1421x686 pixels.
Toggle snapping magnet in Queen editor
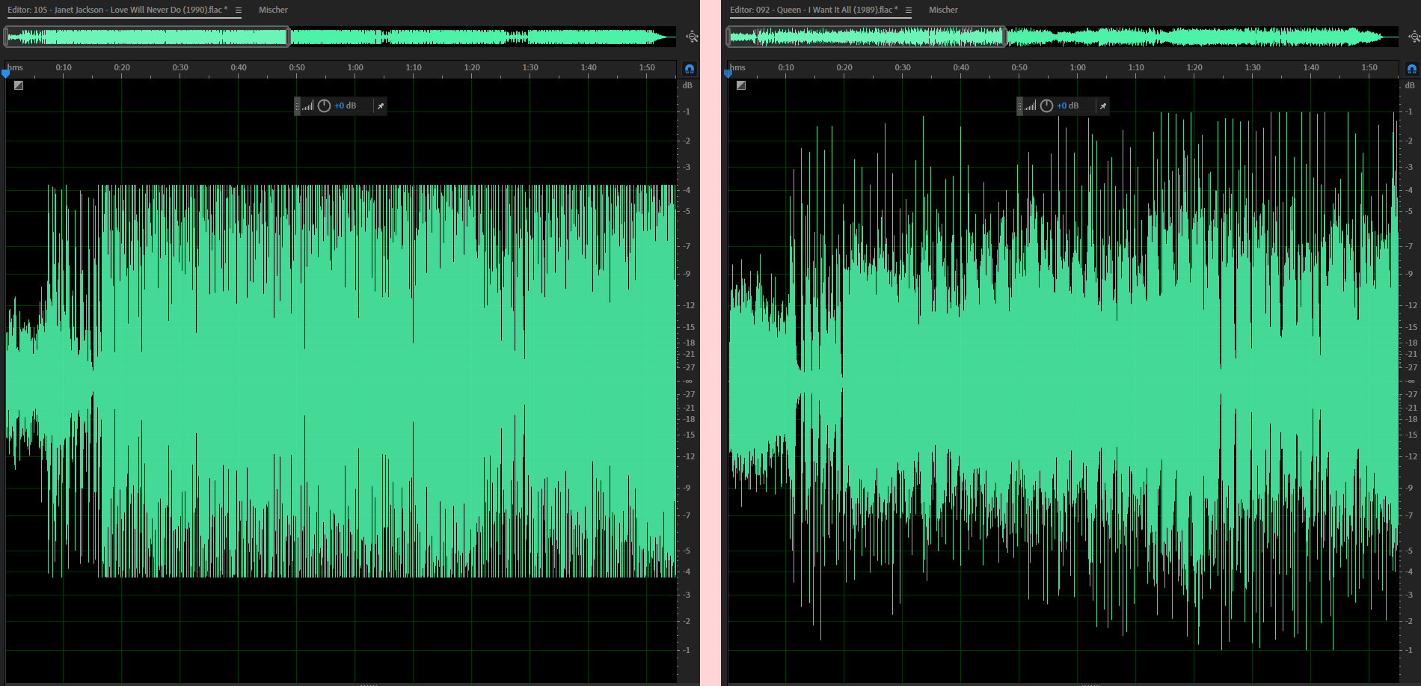[x=1412, y=69]
